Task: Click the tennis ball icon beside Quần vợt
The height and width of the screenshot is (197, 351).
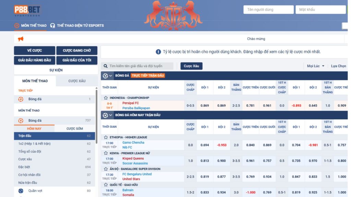Action: 21,191
